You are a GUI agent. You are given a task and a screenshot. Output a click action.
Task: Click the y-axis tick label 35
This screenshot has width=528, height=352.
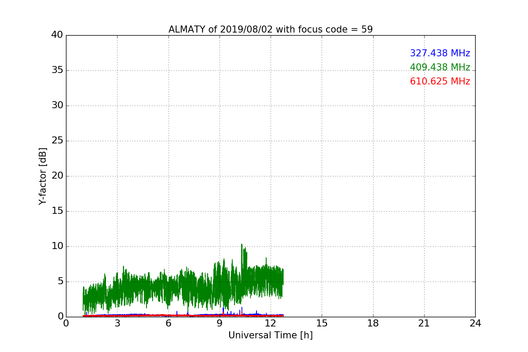click(57, 70)
